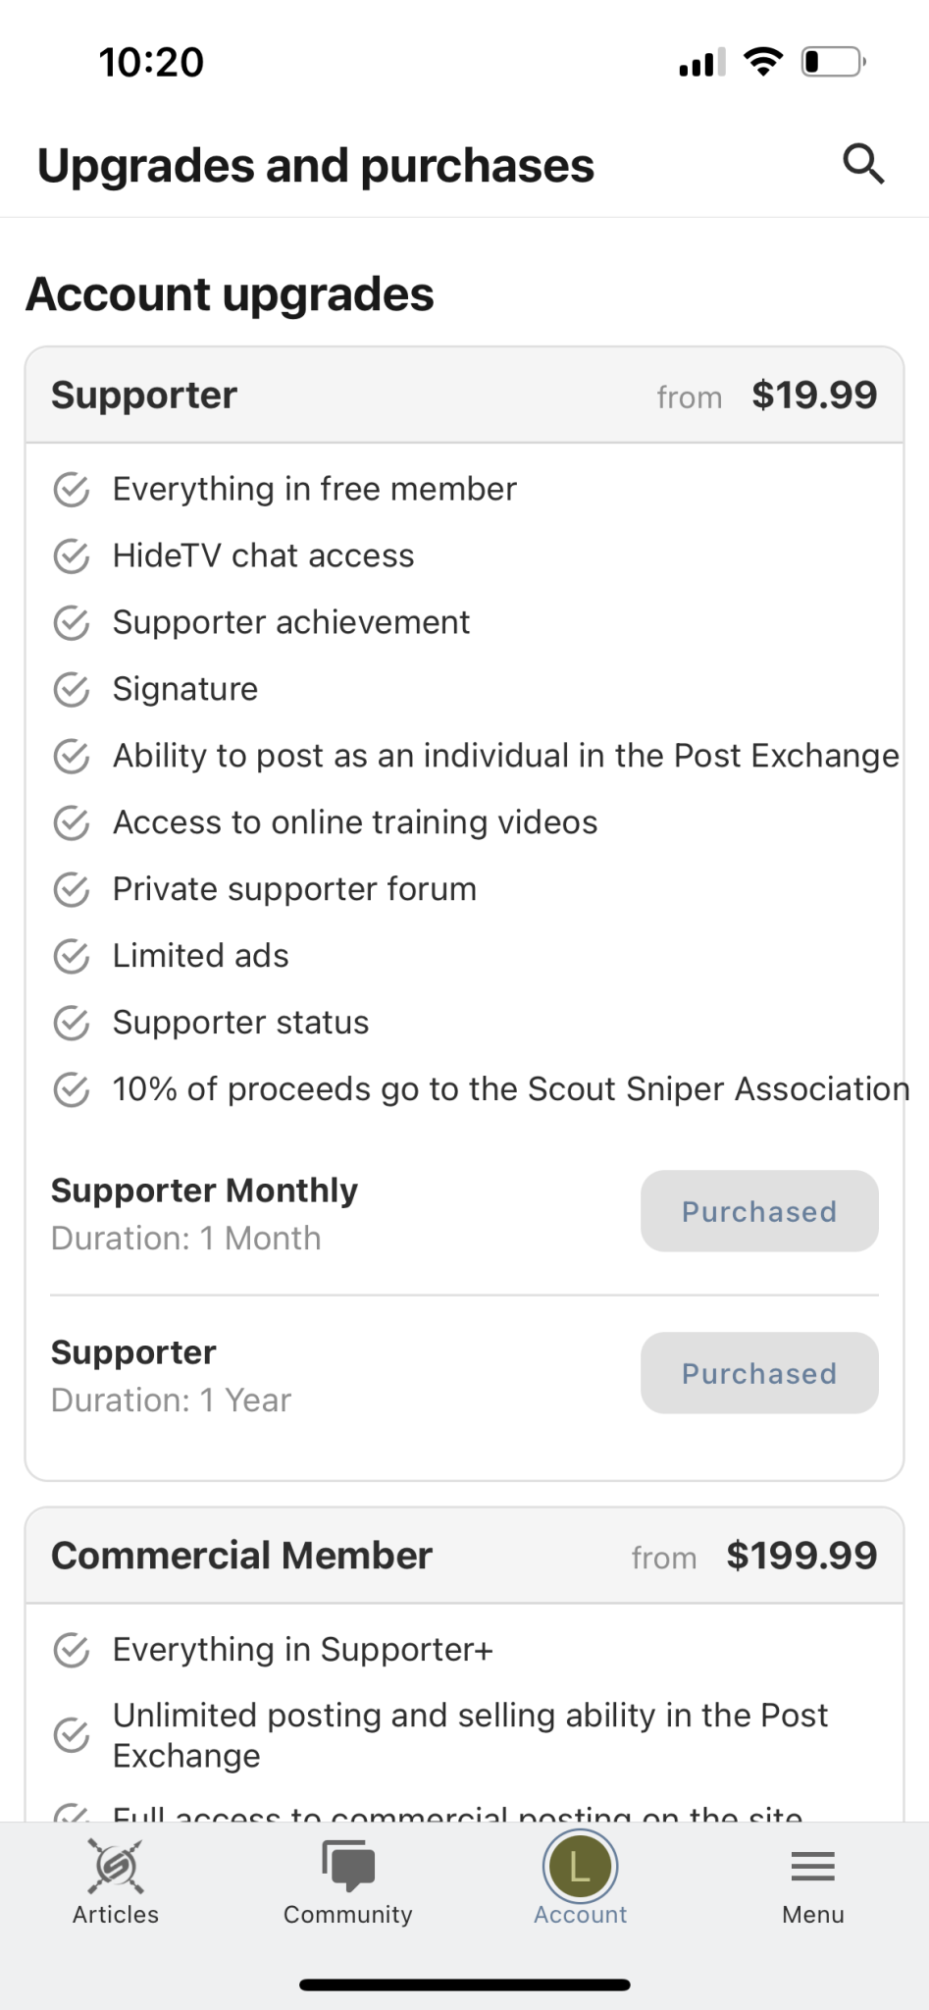Tap the Menu tab label
The image size is (929, 2010).
click(813, 1915)
